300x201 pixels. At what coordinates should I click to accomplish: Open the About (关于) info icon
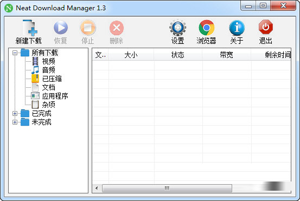(237, 28)
